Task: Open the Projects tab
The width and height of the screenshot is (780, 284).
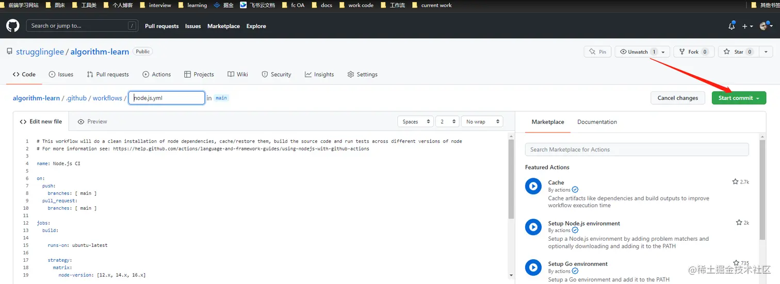Action: click(199, 74)
